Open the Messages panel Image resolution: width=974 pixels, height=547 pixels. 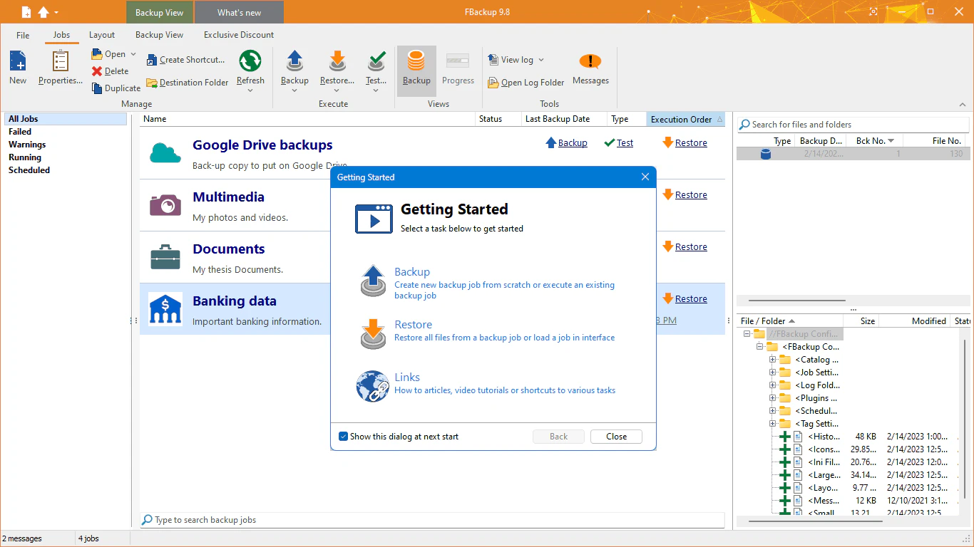point(590,68)
